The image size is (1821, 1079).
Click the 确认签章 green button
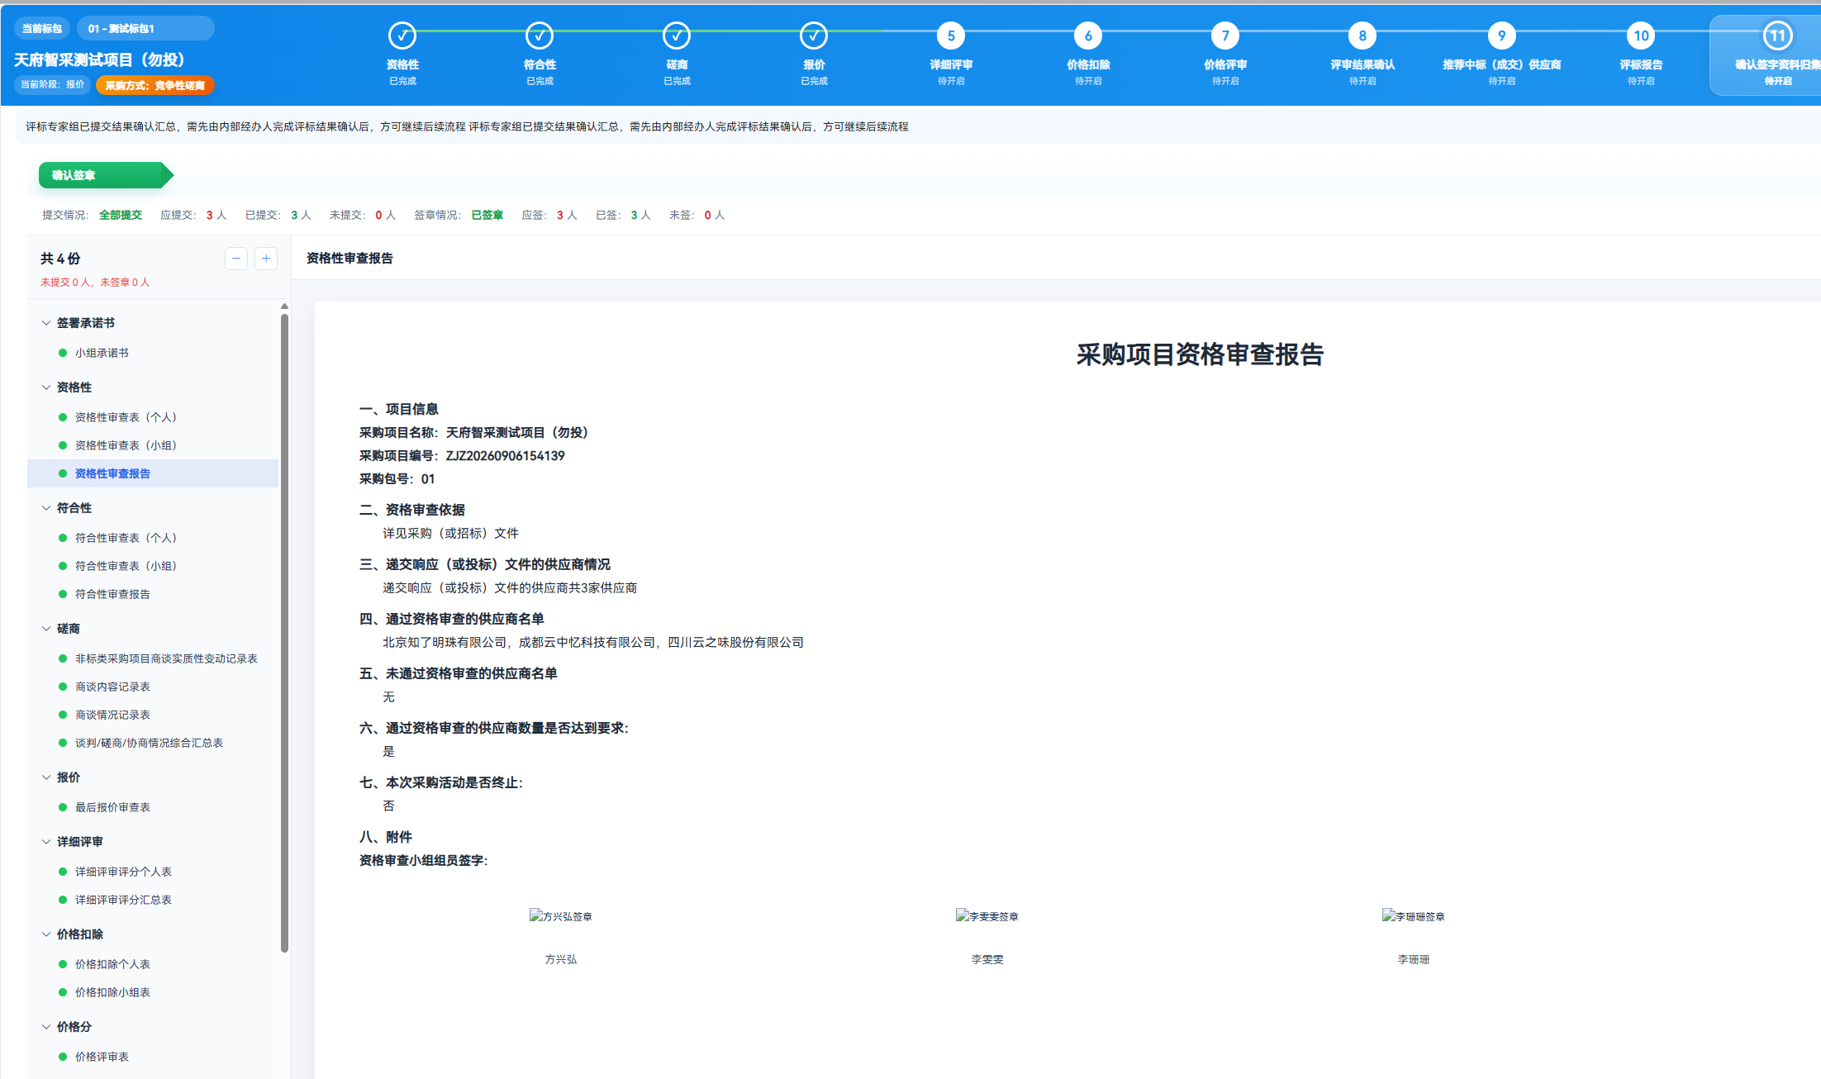[x=106, y=175]
